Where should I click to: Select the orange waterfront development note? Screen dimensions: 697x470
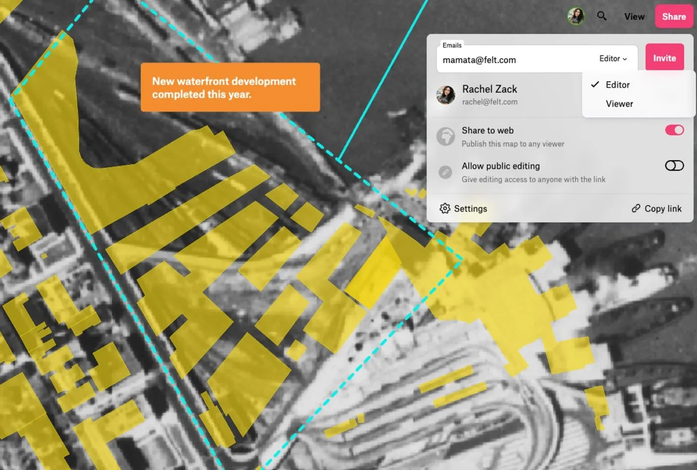point(230,87)
